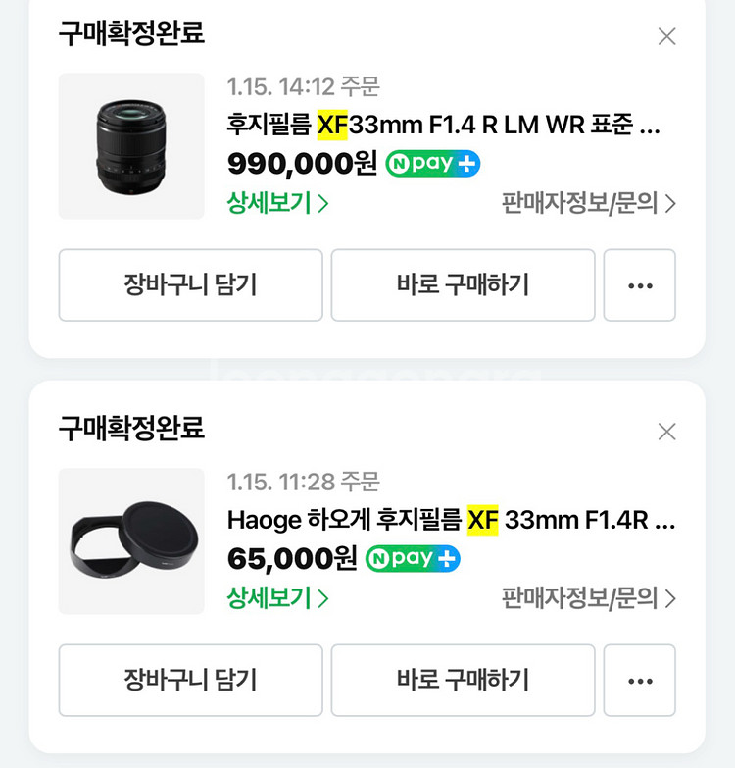
Task: Click the 990,000원 price of the lens
Action: click(x=302, y=163)
